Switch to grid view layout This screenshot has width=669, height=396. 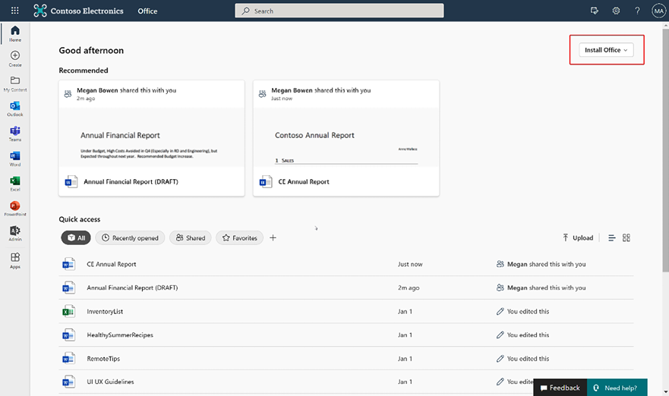[x=626, y=238]
